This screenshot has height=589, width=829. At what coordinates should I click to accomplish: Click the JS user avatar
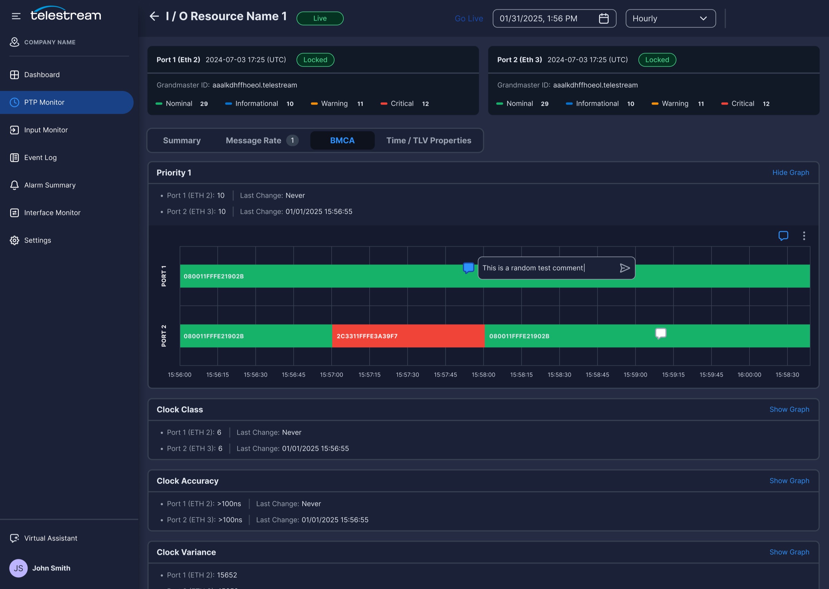point(19,568)
